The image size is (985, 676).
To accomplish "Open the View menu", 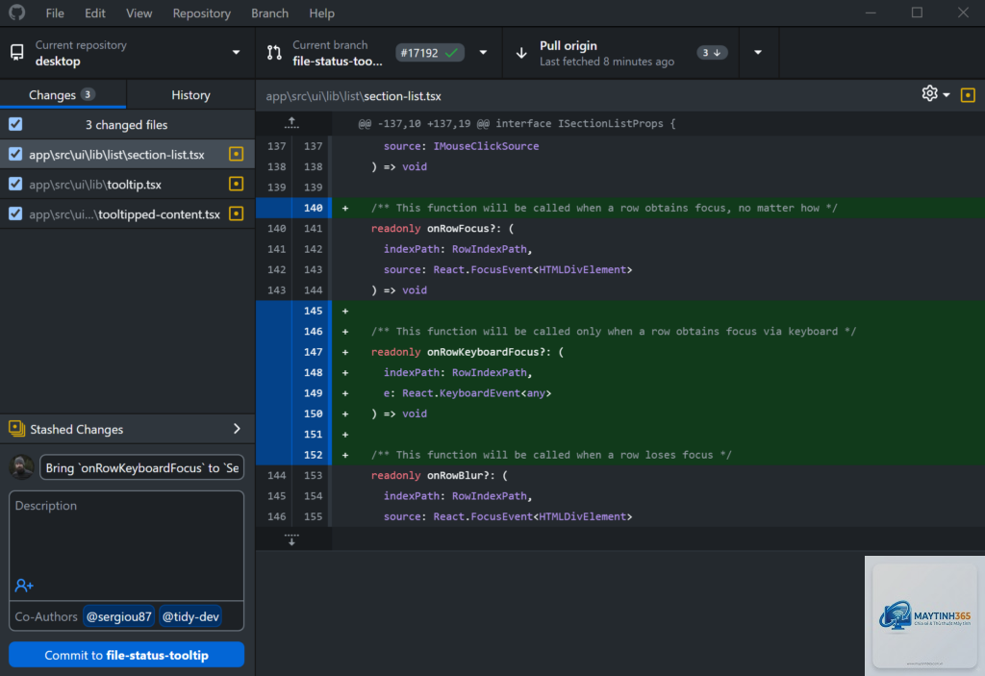I will (x=139, y=13).
